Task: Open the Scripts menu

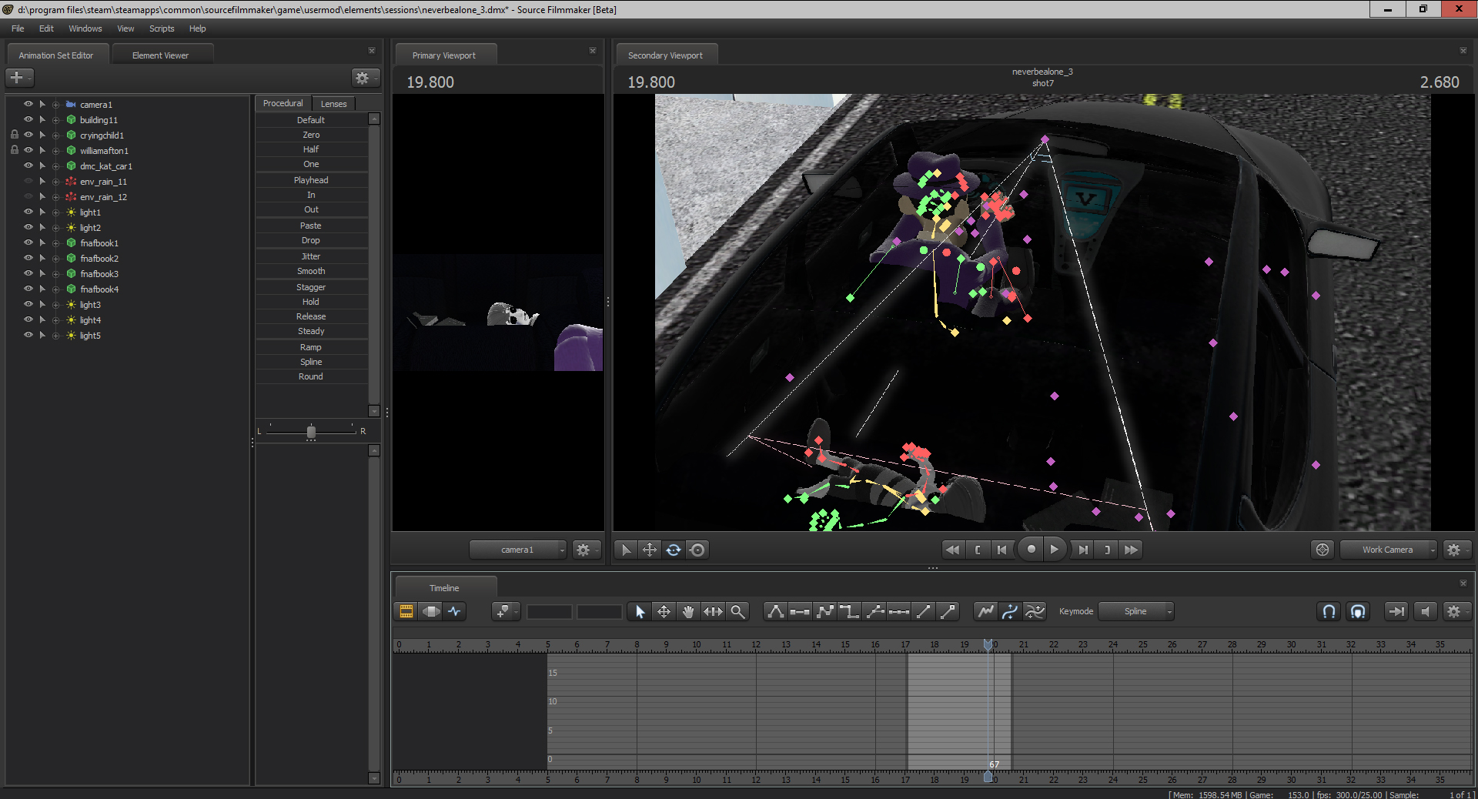Action: coord(162,28)
